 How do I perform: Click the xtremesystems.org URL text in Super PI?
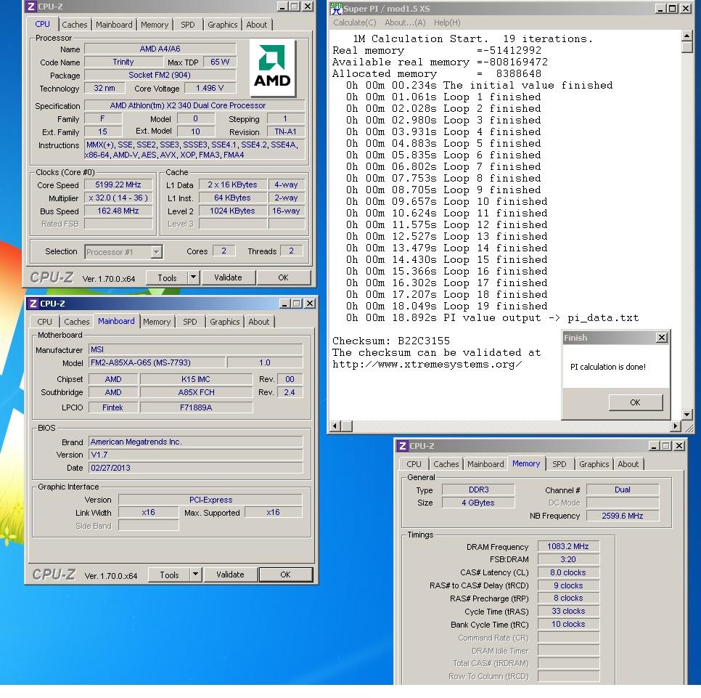click(427, 364)
